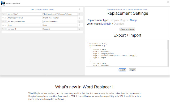Image resolution: width=170 pixels, height=106 pixels.
Task: Set replacement type to Swap
Action: 133,20
